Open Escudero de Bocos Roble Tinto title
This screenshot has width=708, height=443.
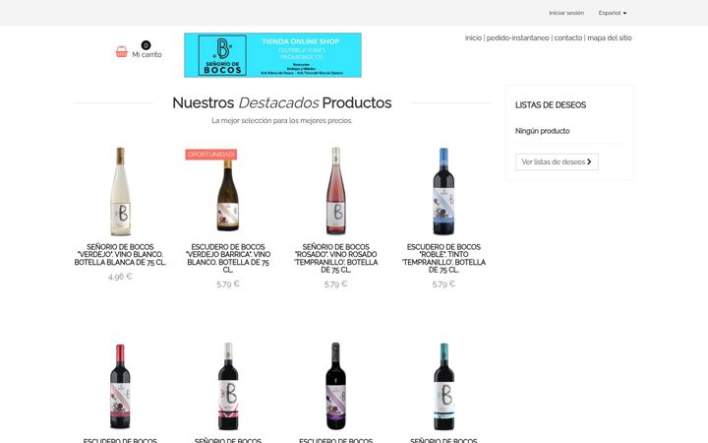pyautogui.click(x=443, y=258)
